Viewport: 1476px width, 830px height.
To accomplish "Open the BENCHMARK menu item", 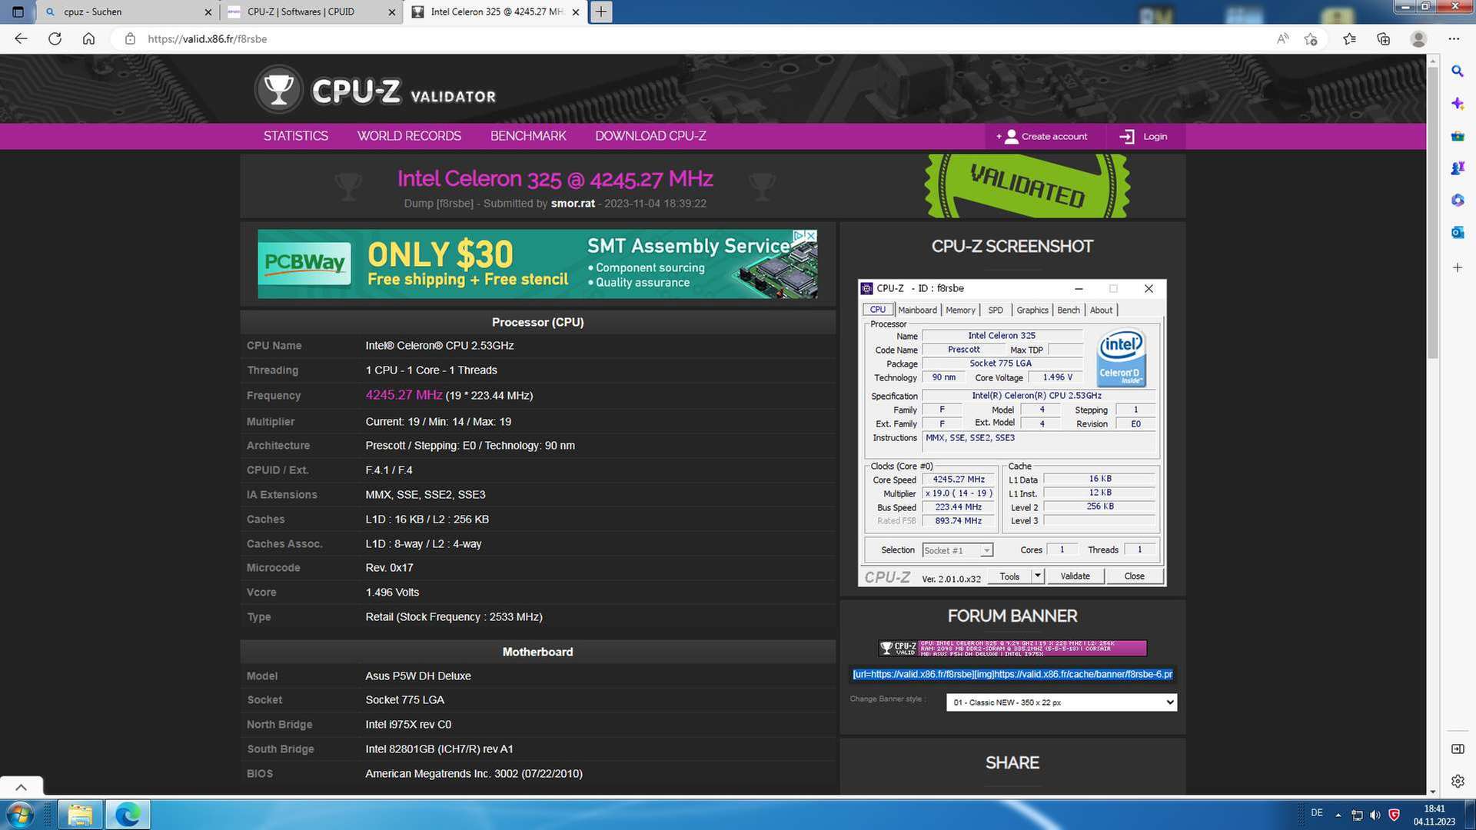I will coord(528,136).
